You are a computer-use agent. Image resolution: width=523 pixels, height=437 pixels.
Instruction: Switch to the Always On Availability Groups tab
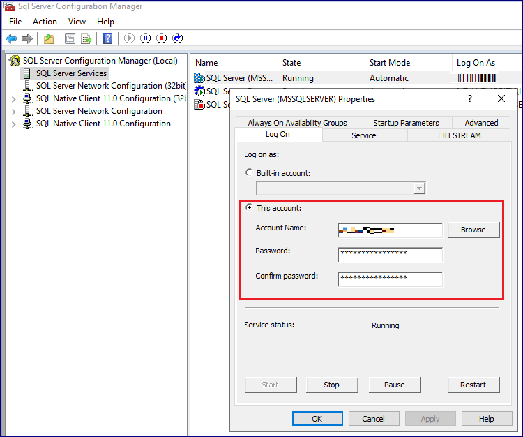click(298, 123)
